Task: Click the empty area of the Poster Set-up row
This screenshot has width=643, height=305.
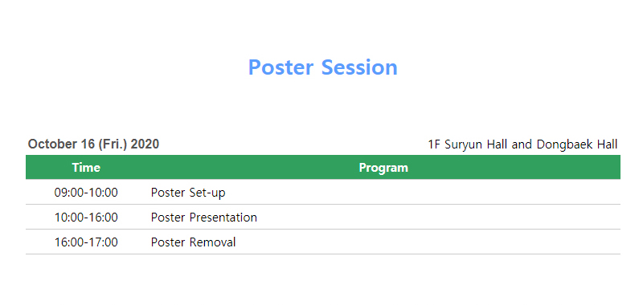Action: pyautogui.click(x=423, y=193)
